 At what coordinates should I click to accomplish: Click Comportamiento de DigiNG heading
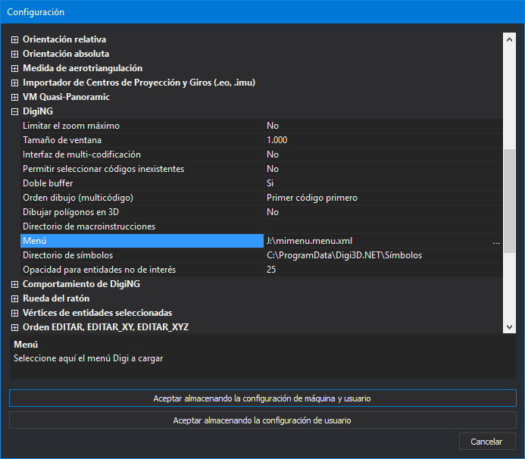(81, 284)
